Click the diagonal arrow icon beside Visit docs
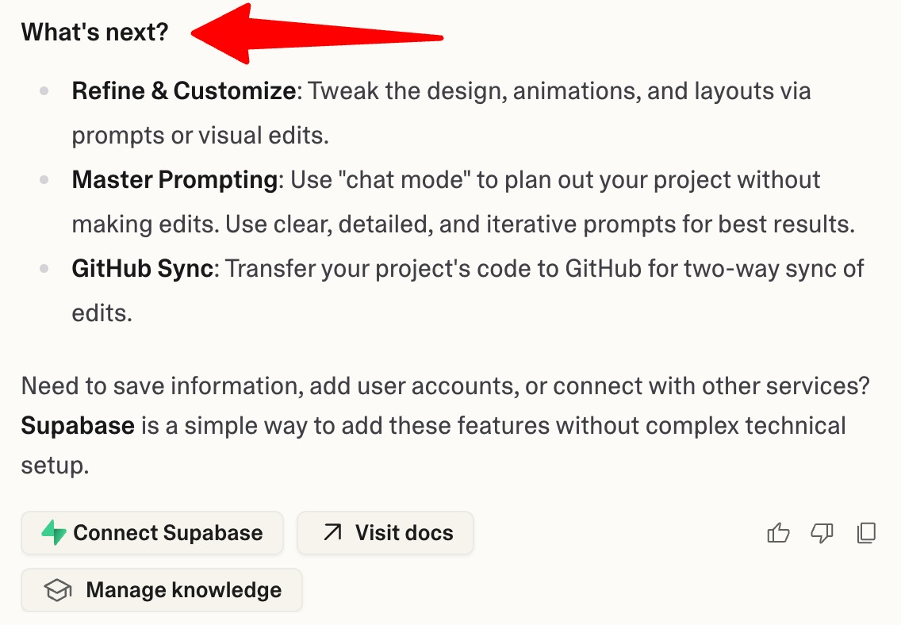The width and height of the screenshot is (901, 625). click(332, 532)
